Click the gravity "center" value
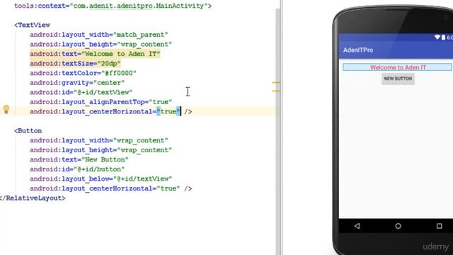Viewport: 453px width, 255px height. 109,83
